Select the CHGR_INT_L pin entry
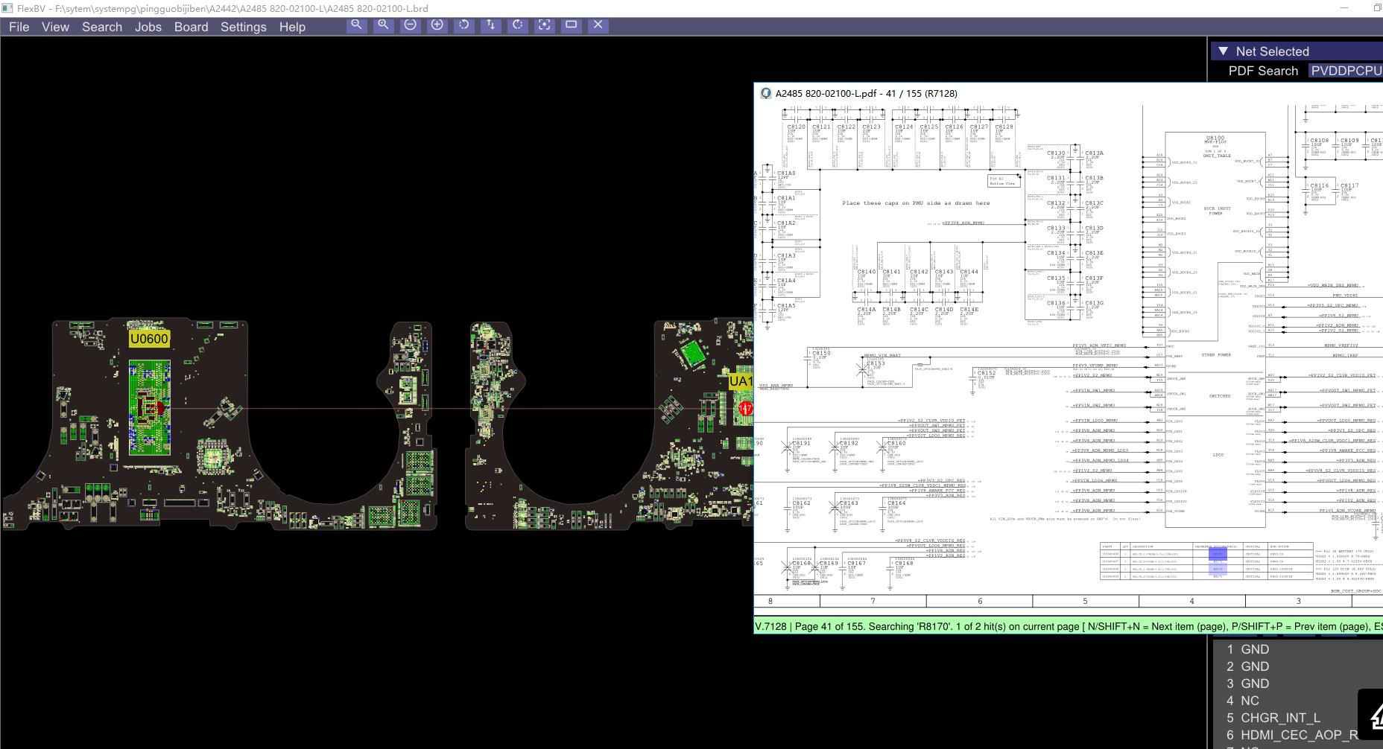Screen dimensions: 1383x749 [1279, 718]
